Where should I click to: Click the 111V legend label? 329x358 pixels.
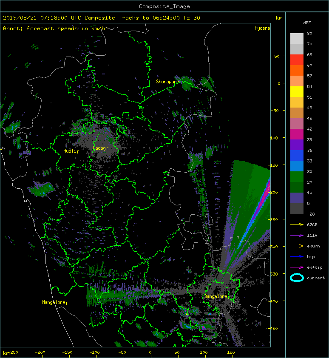pos(312,236)
